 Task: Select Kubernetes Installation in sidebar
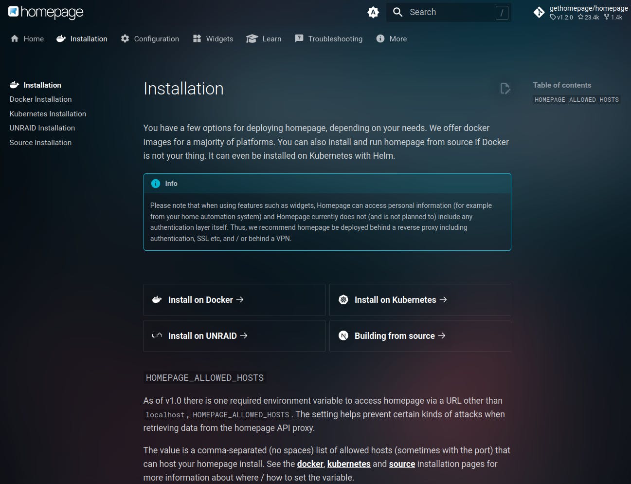coord(48,114)
